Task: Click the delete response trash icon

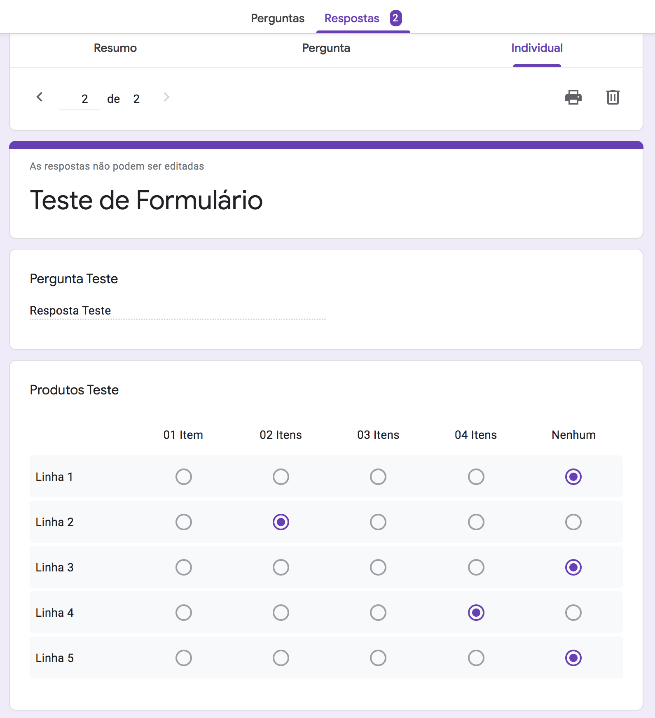Action: [x=613, y=97]
